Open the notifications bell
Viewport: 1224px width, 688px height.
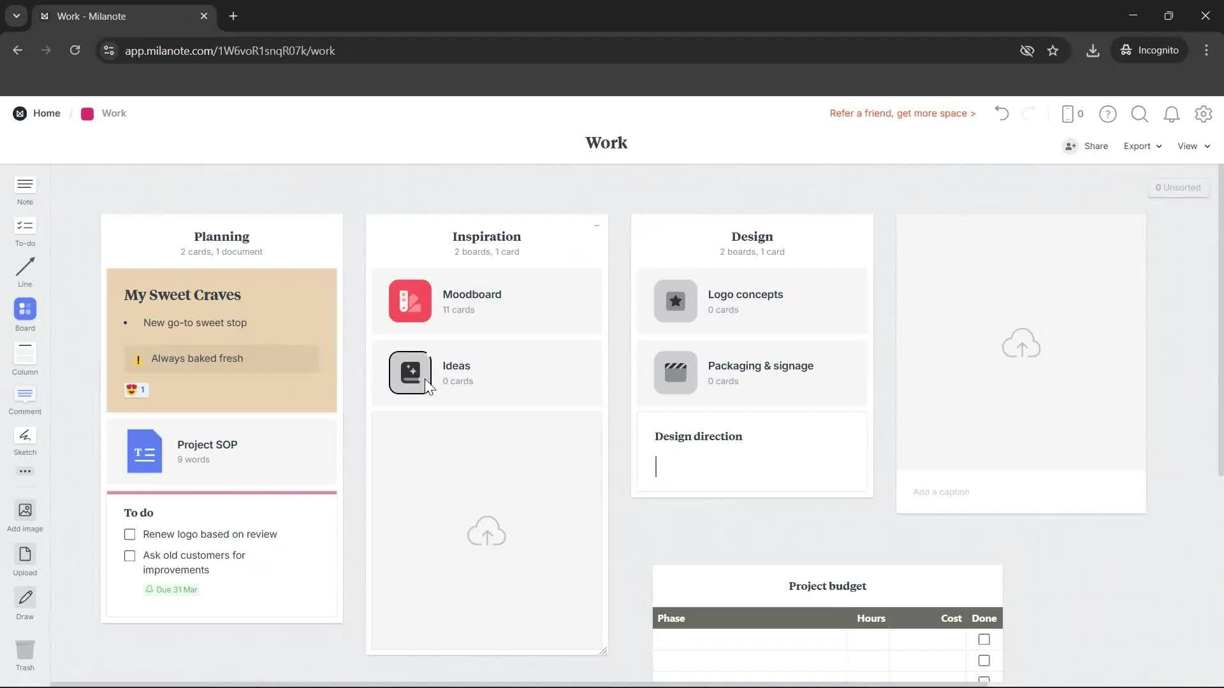[x=1171, y=113]
